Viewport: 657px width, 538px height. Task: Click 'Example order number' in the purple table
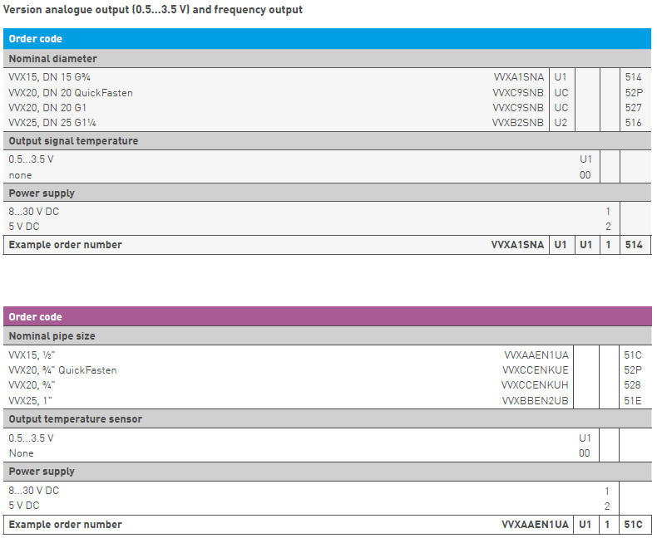pyautogui.click(x=66, y=524)
